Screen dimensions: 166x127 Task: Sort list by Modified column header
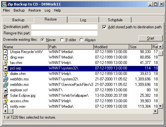click(111, 47)
